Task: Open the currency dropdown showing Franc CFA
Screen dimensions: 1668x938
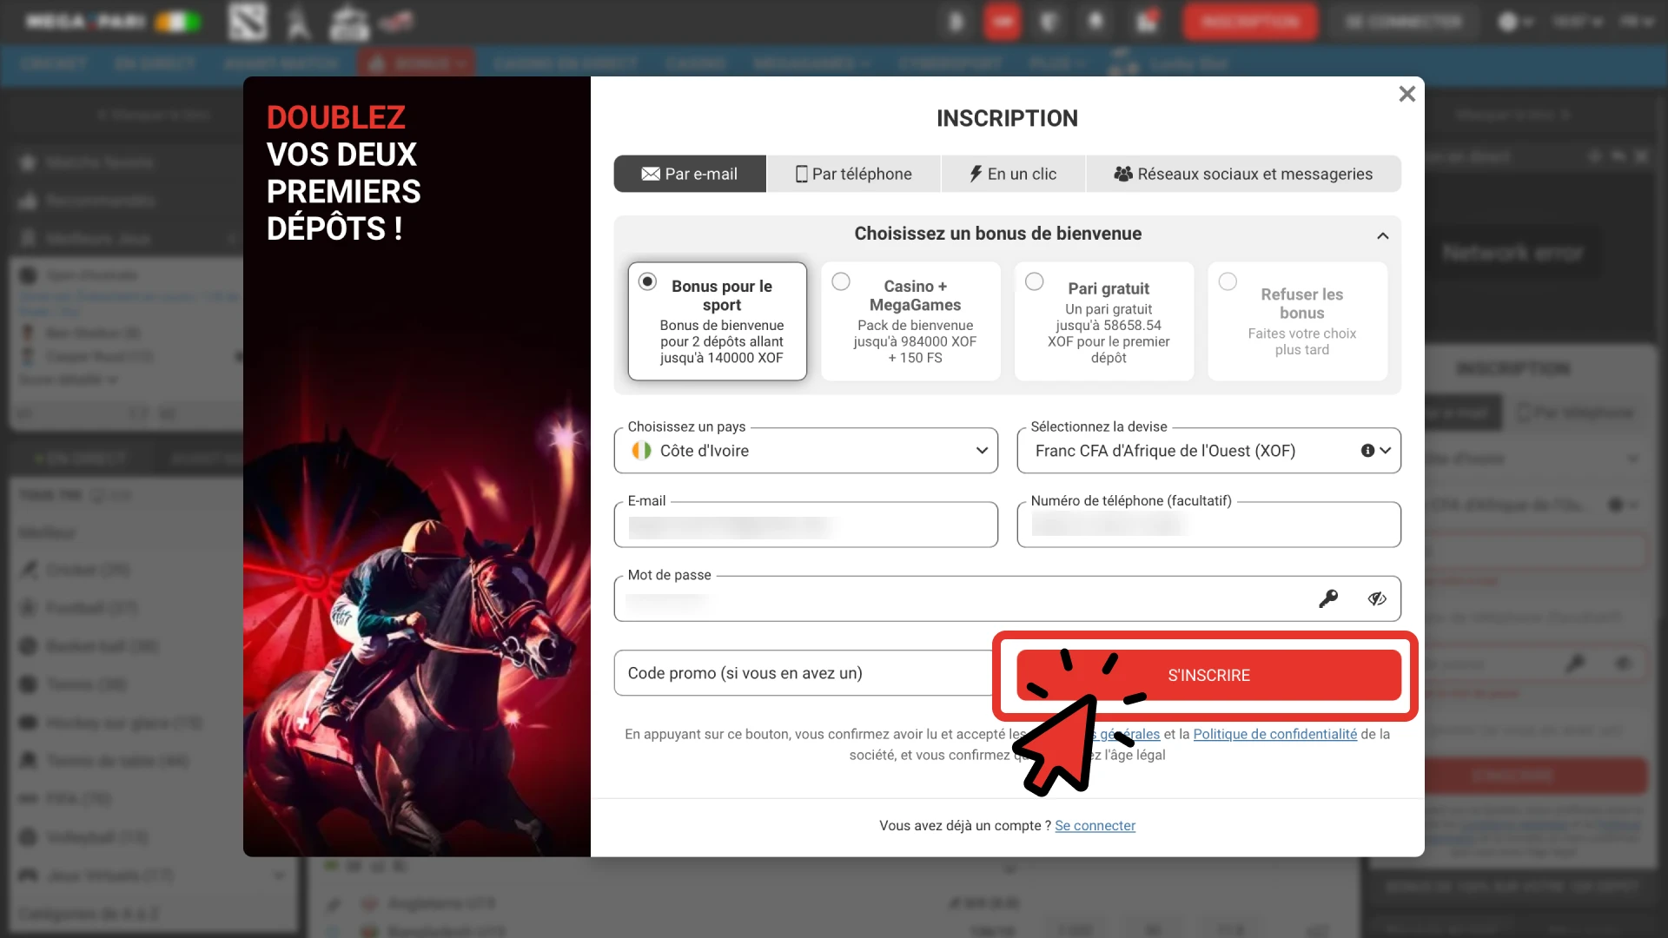Action: tap(1208, 451)
